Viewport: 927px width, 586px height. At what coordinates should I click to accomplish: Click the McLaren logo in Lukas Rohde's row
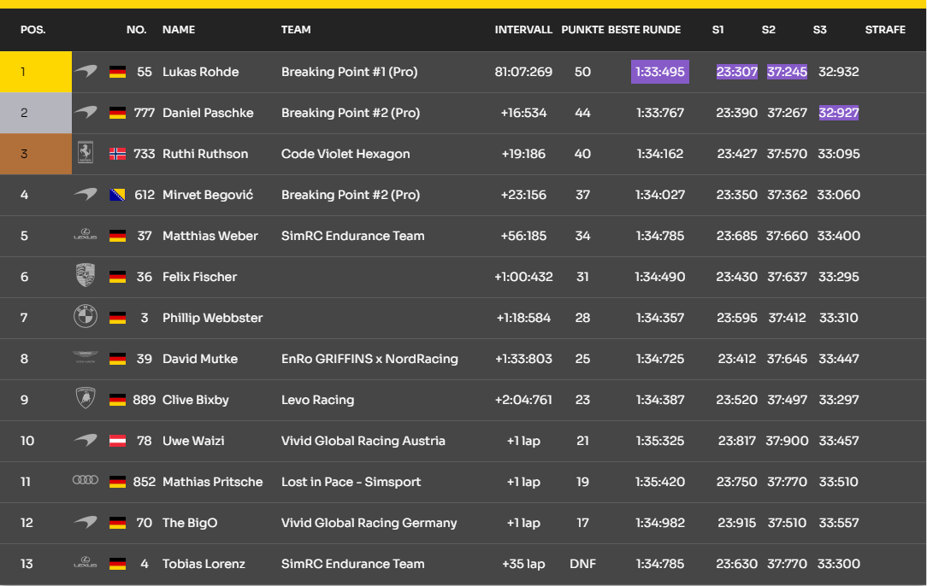86,72
